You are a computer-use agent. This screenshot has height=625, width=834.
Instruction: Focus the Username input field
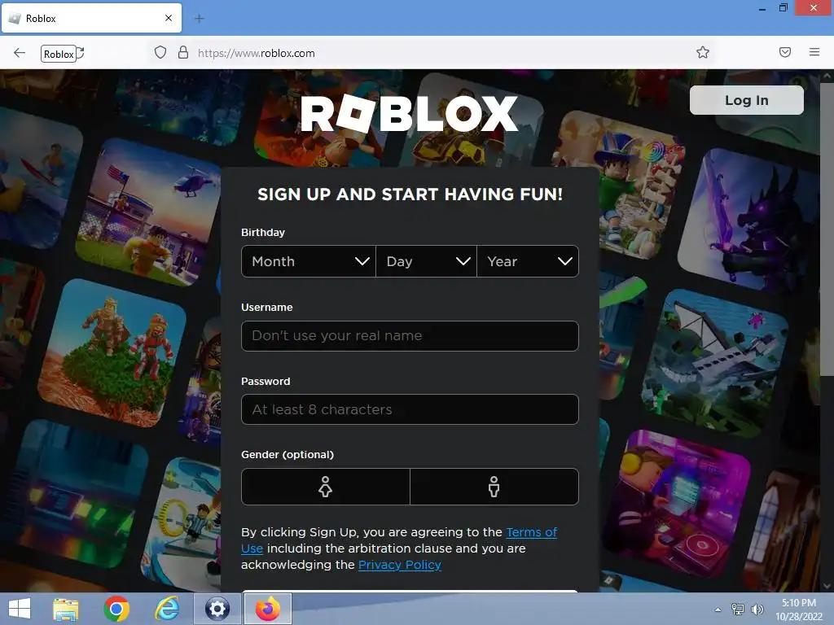(x=410, y=336)
